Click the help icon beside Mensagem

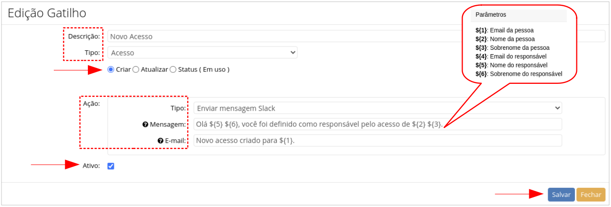145,125
